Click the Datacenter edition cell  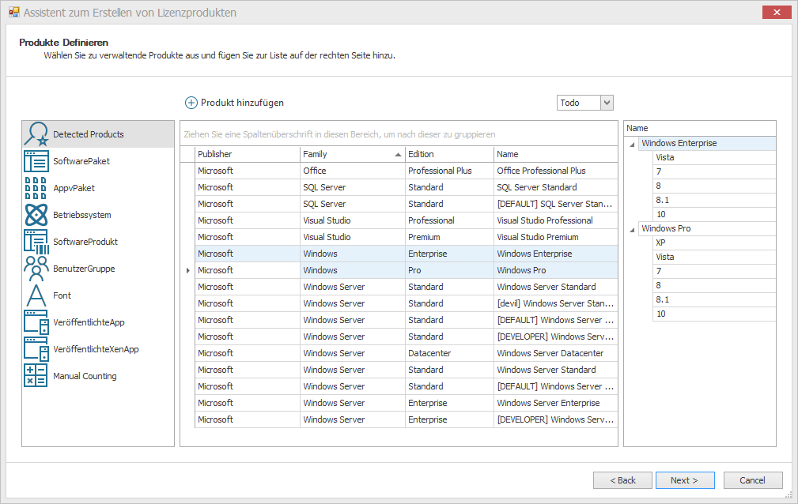pos(449,353)
